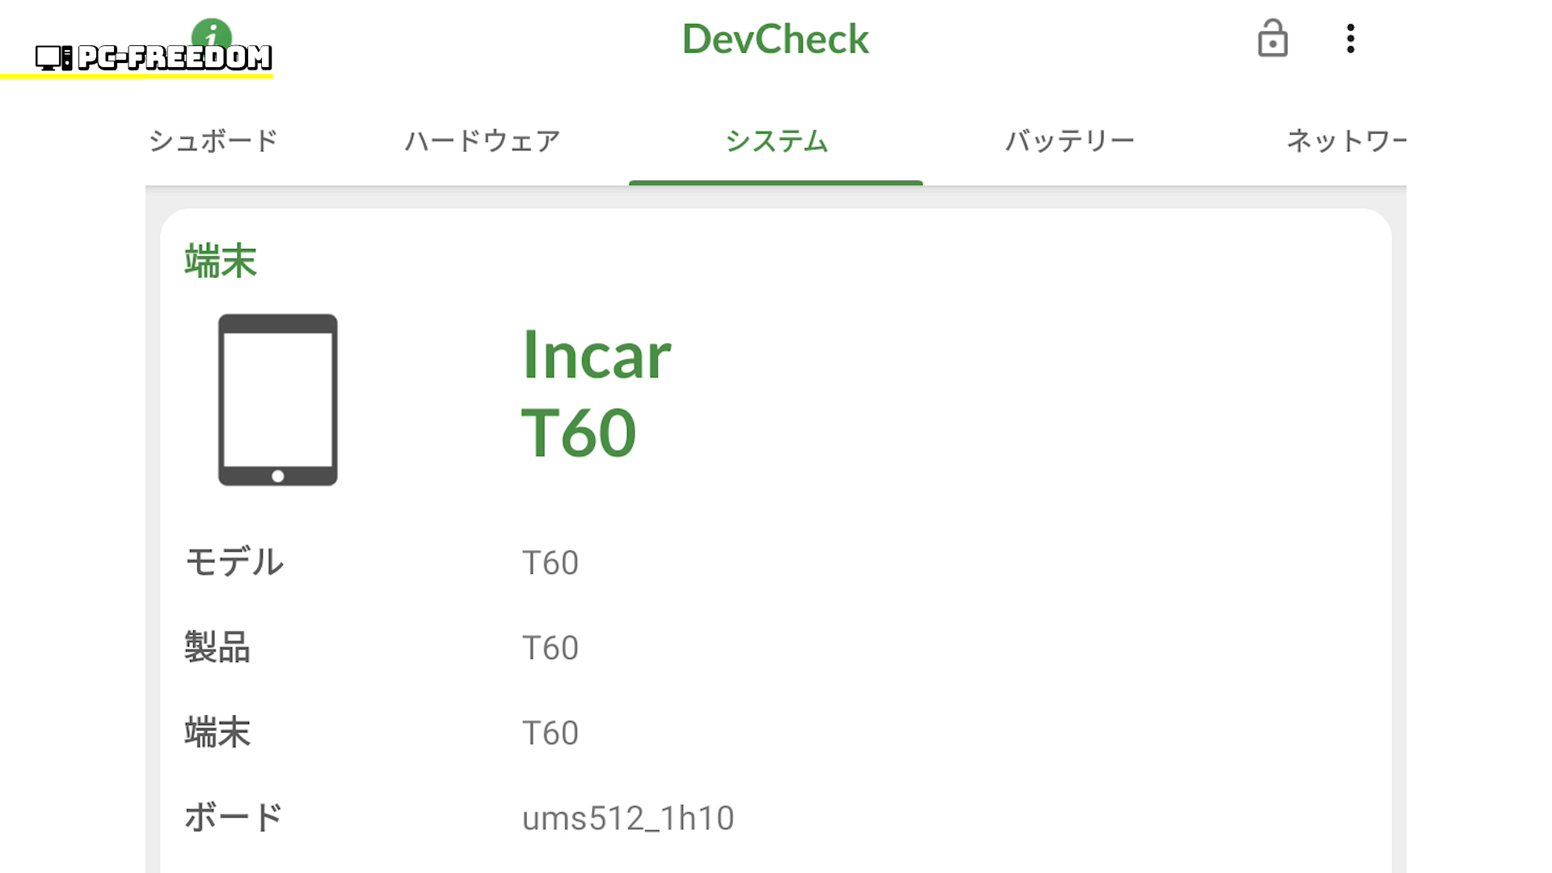Tap the padlock icon in header

[1272, 39]
